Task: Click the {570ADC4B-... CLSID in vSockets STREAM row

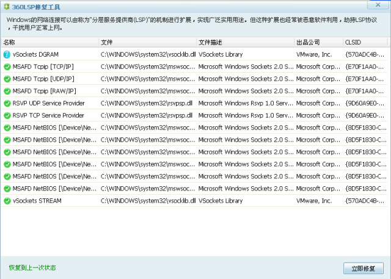Action: tap(365, 201)
